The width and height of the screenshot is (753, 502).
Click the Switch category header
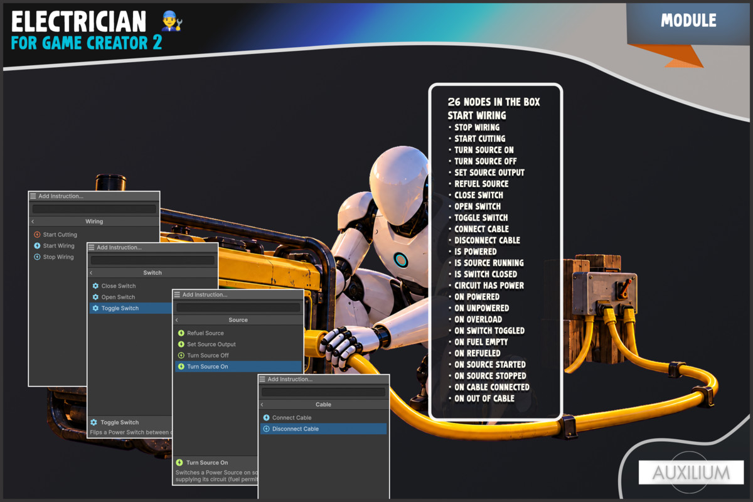(x=152, y=273)
